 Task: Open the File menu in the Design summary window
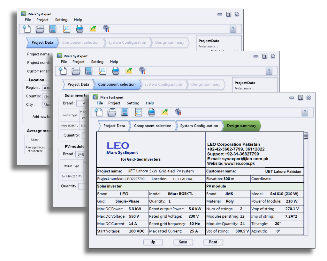(x=100, y=103)
